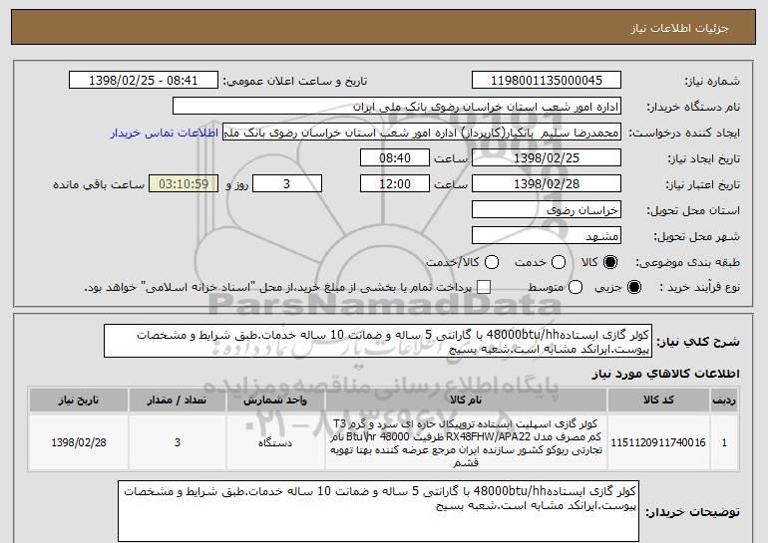Click the quantity cell showing 3
Viewport: 768px width, 543px height.
tap(177, 442)
